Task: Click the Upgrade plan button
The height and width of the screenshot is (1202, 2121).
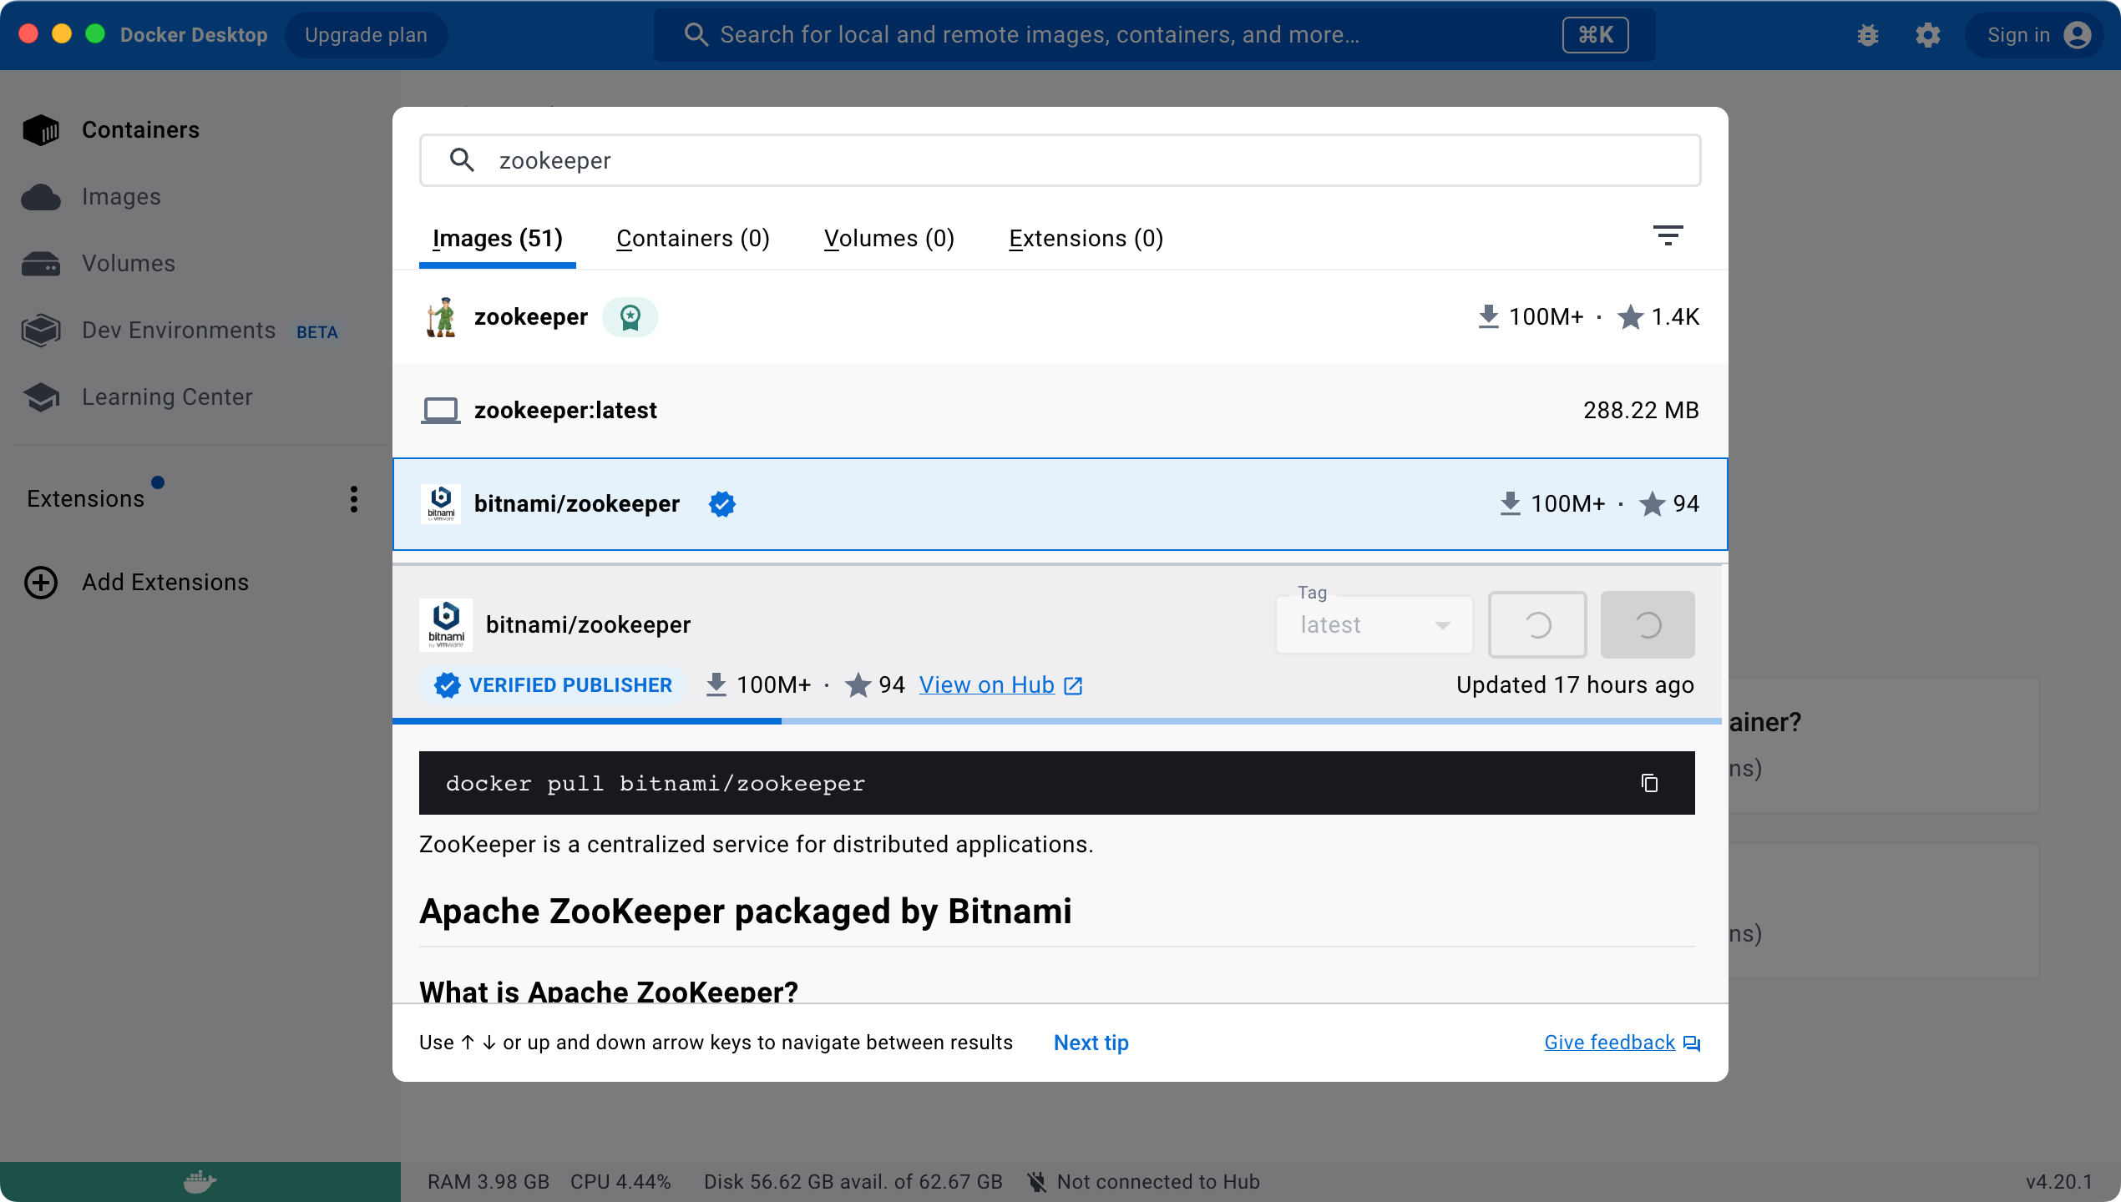Action: pyautogui.click(x=366, y=35)
